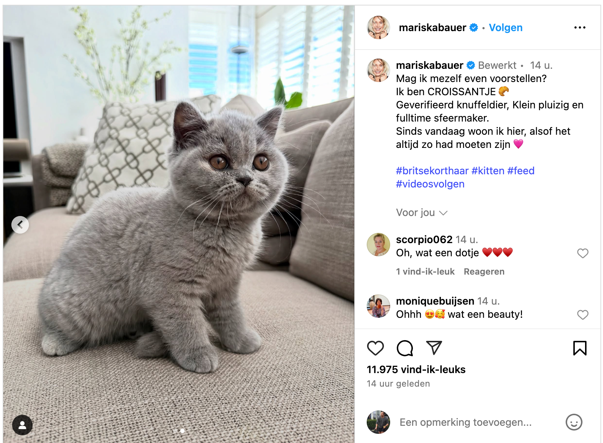Open moniquebuijsen's profile username
The image size is (603, 443).
tap(435, 301)
